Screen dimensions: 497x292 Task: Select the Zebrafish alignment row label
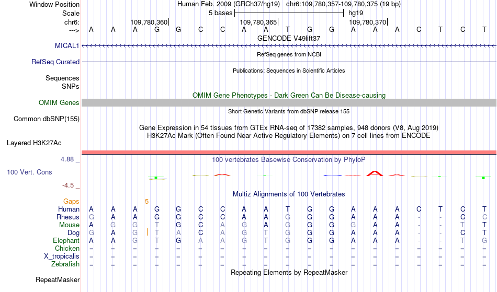[65, 264]
